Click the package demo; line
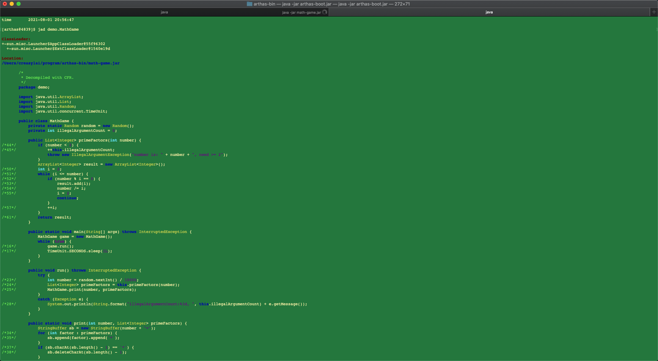Screen dimensions: 658x361 [x=34, y=87]
